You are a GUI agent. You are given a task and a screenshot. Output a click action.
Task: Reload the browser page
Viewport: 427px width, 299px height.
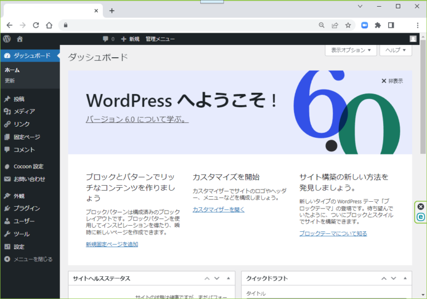coord(36,26)
